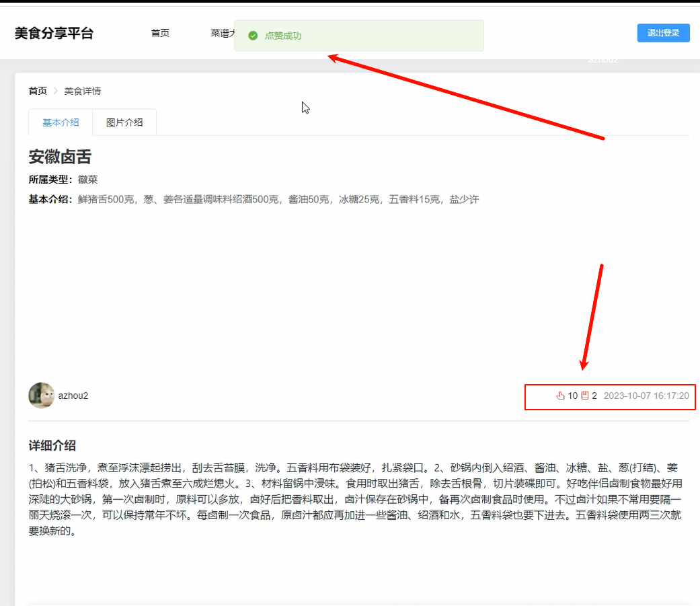Click 美食详情 in the breadcrumb
The image size is (700, 606).
(x=83, y=91)
